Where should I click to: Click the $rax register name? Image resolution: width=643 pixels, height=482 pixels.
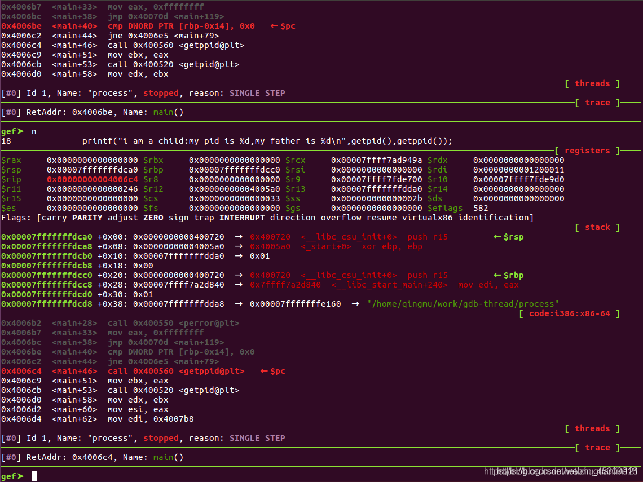click(11, 160)
